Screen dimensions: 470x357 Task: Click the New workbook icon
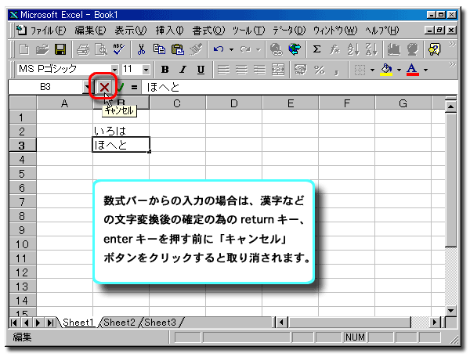pos(24,49)
